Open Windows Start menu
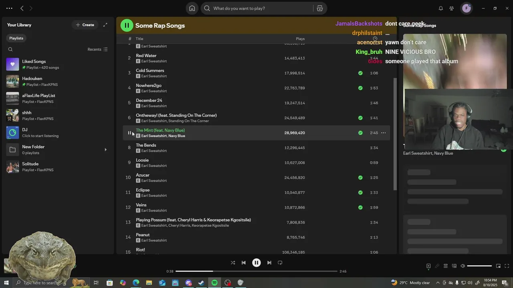The width and height of the screenshot is (513, 288). click(x=6, y=283)
